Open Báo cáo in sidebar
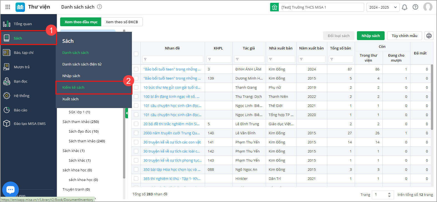Image resolution: width=437 pixels, height=202 pixels. tap(29, 110)
